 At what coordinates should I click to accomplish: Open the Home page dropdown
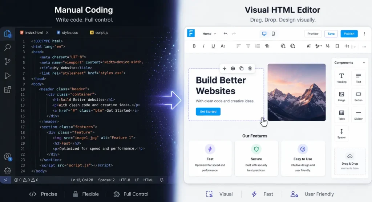point(209,34)
